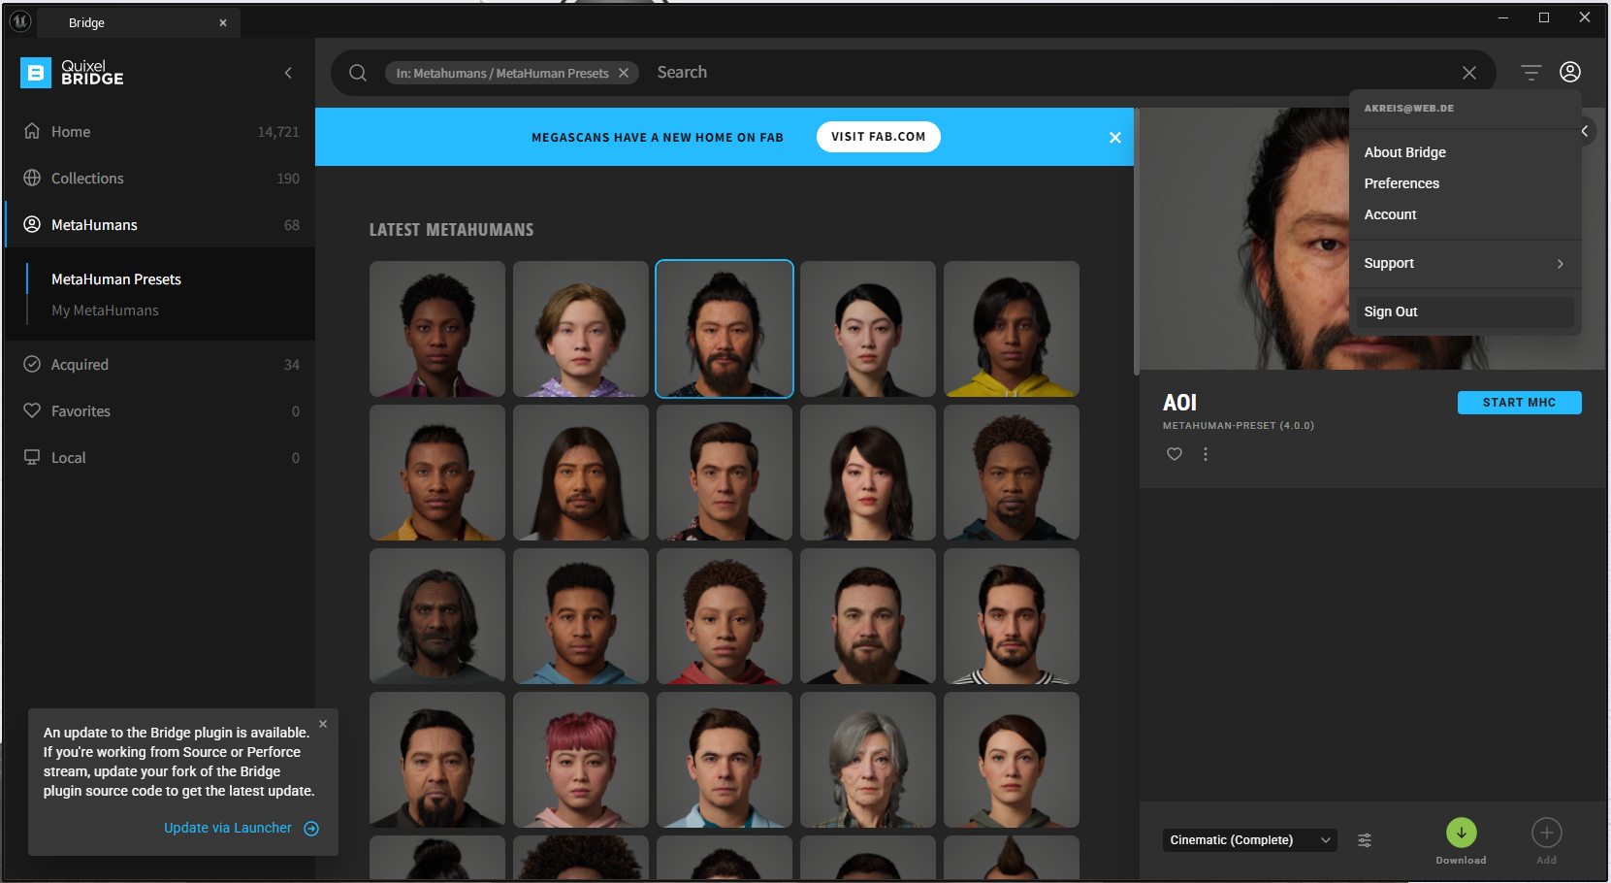Open the three-dot more options for AOI
1611x883 pixels.
(x=1206, y=454)
